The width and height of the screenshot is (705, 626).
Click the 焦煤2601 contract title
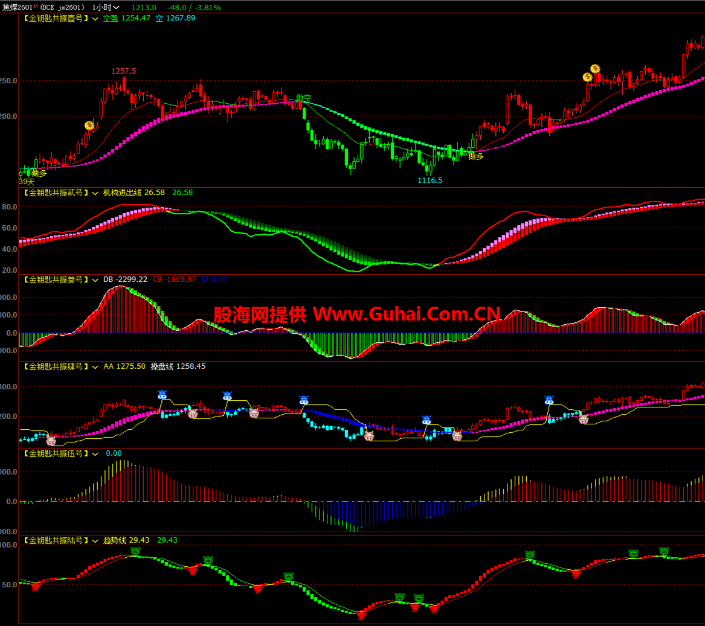(x=18, y=7)
